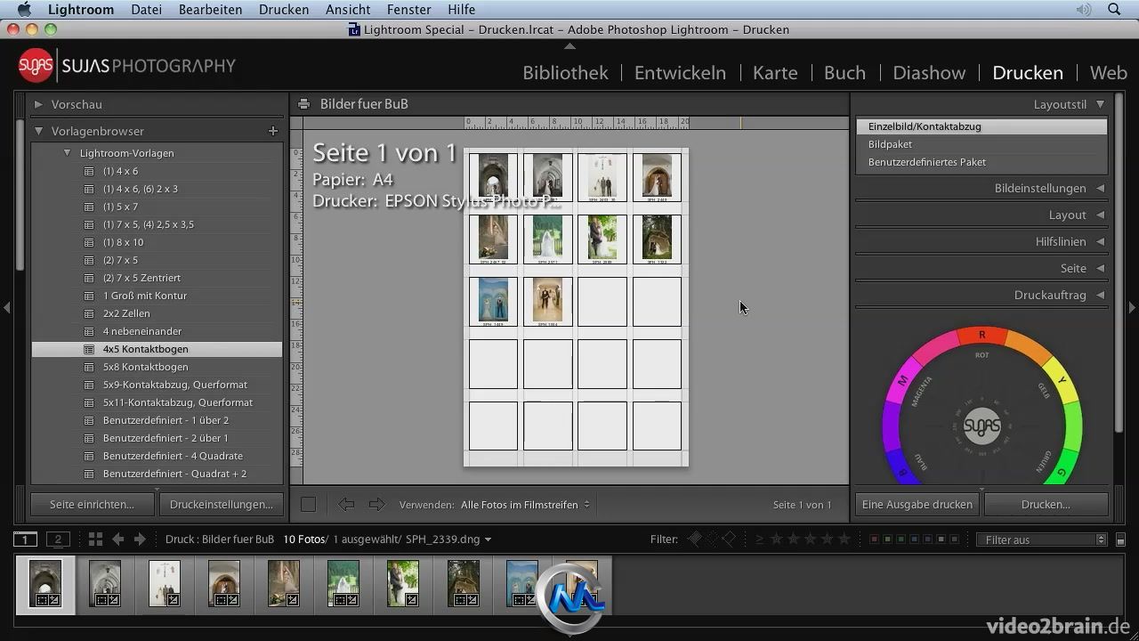This screenshot has height=641, width=1139.
Task: Go to next page with right arrow in toolbar
Action: [376, 505]
